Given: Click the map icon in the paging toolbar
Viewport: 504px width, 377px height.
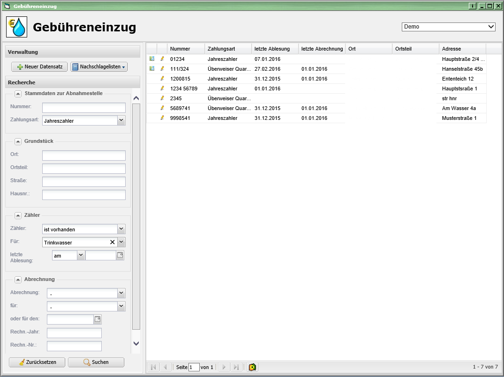Looking at the screenshot, I should pyautogui.click(x=253, y=367).
